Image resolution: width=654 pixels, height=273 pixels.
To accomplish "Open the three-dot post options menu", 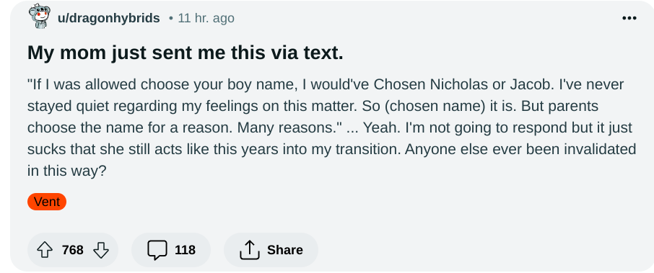I will click(629, 18).
